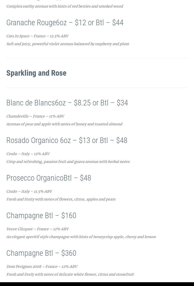
Task: Select the Dom Perignon 2008 producer line
Action: (x=42, y=267)
